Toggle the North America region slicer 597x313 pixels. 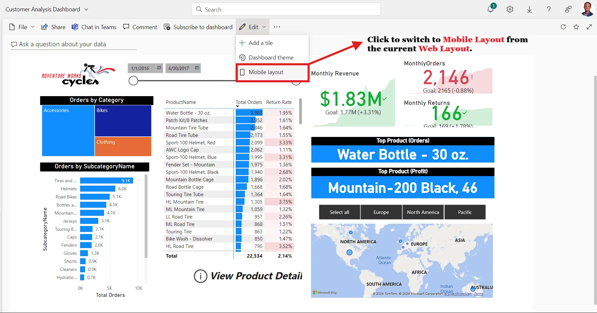(x=423, y=212)
